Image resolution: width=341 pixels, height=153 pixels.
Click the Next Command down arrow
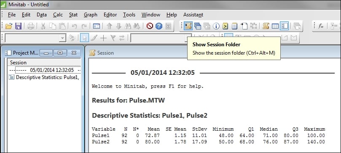coord(118,26)
